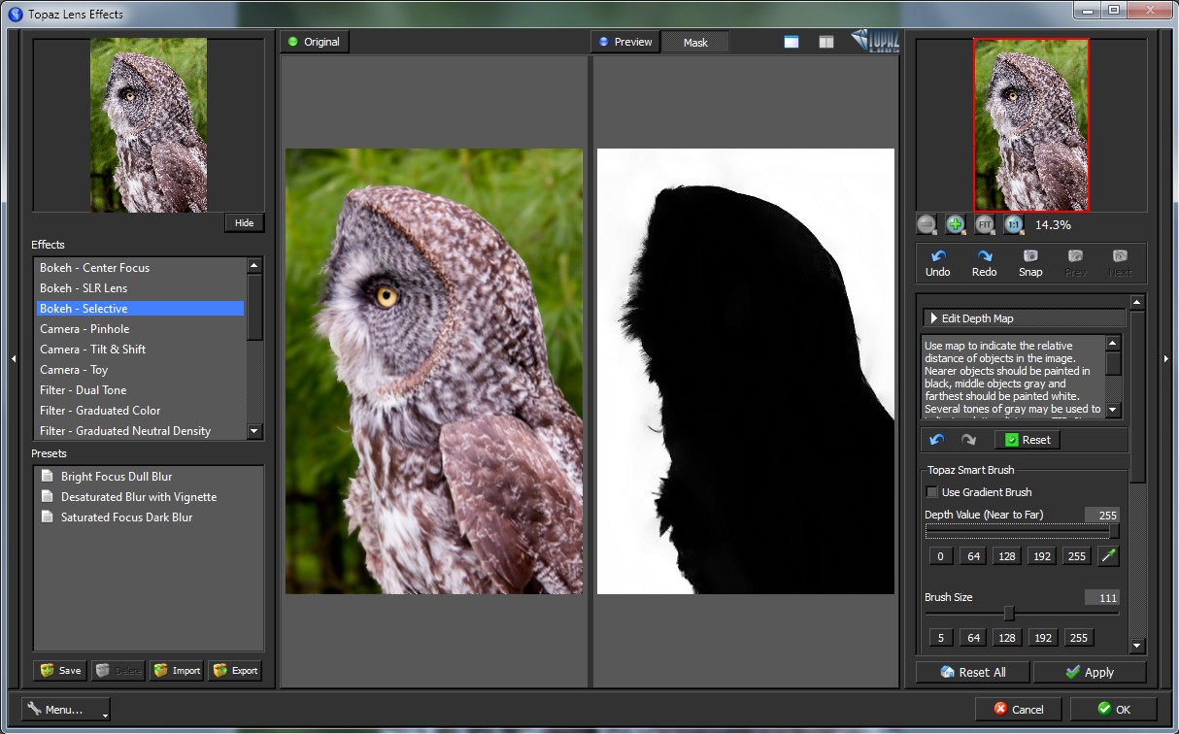The height and width of the screenshot is (734, 1179).
Task: Open the Menu... dropdown
Action: tap(65, 710)
